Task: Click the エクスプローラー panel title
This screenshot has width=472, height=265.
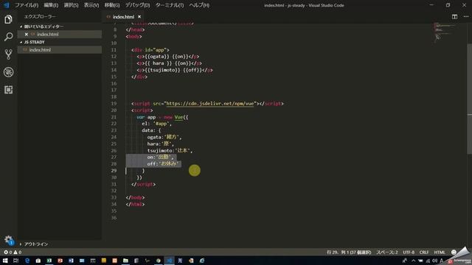Action: click(40, 17)
